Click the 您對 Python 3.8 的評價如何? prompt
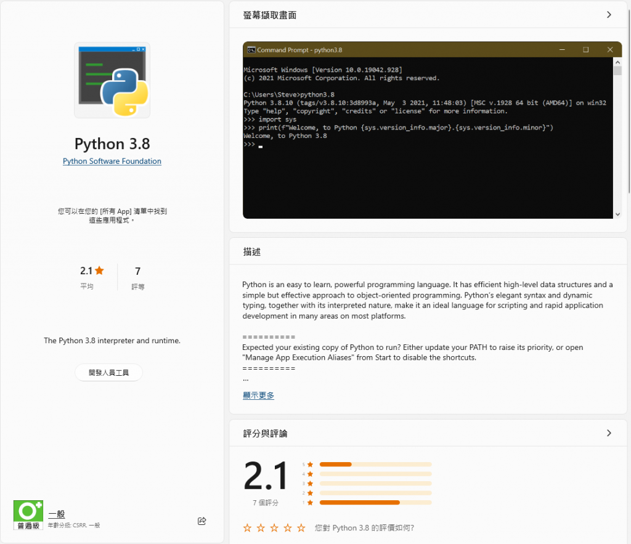The width and height of the screenshot is (631, 544). tap(364, 528)
